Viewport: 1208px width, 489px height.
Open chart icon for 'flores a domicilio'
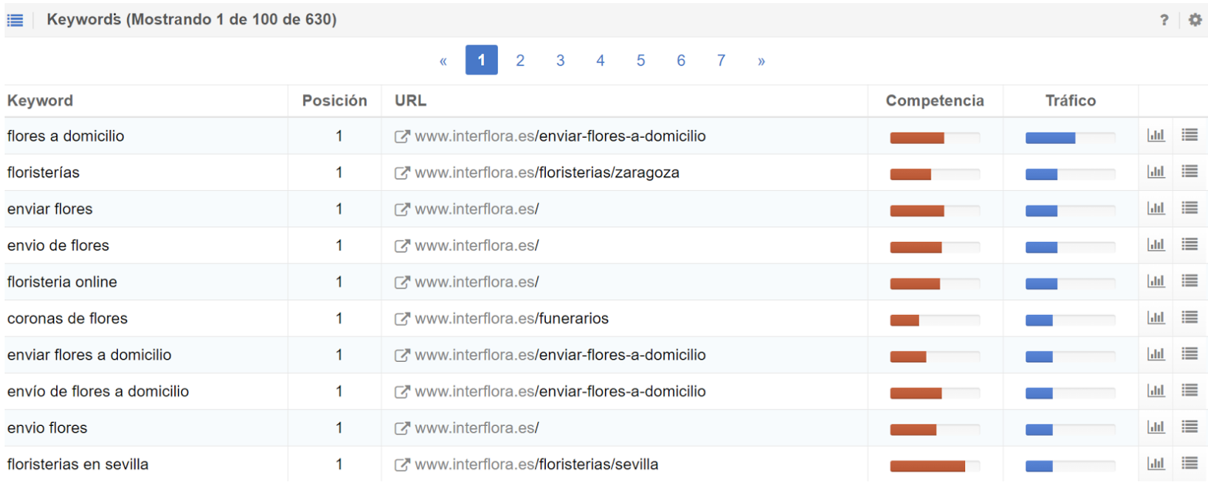(x=1156, y=136)
